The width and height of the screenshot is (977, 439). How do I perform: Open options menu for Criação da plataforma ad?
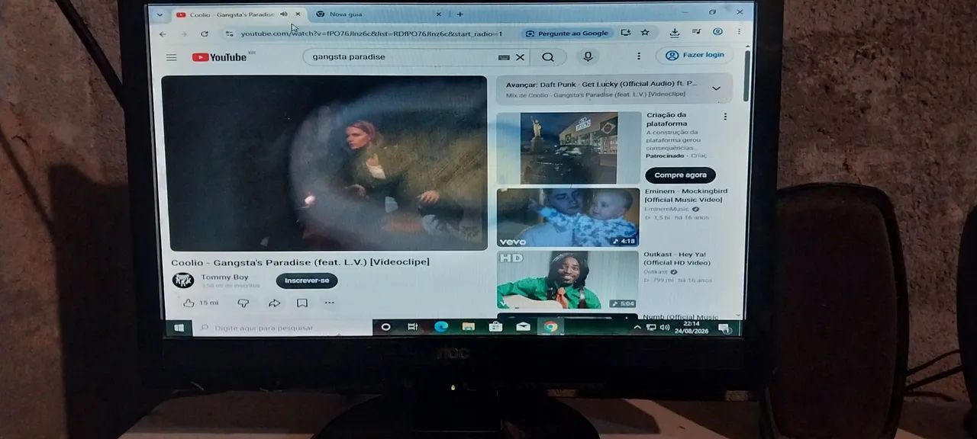point(725,117)
